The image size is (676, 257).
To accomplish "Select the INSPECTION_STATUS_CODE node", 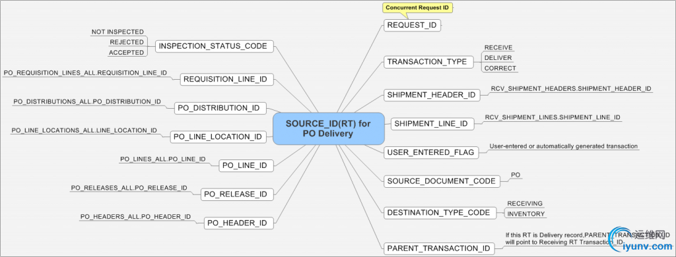I will point(215,47).
